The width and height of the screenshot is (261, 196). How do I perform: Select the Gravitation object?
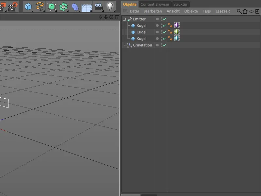(x=143, y=45)
